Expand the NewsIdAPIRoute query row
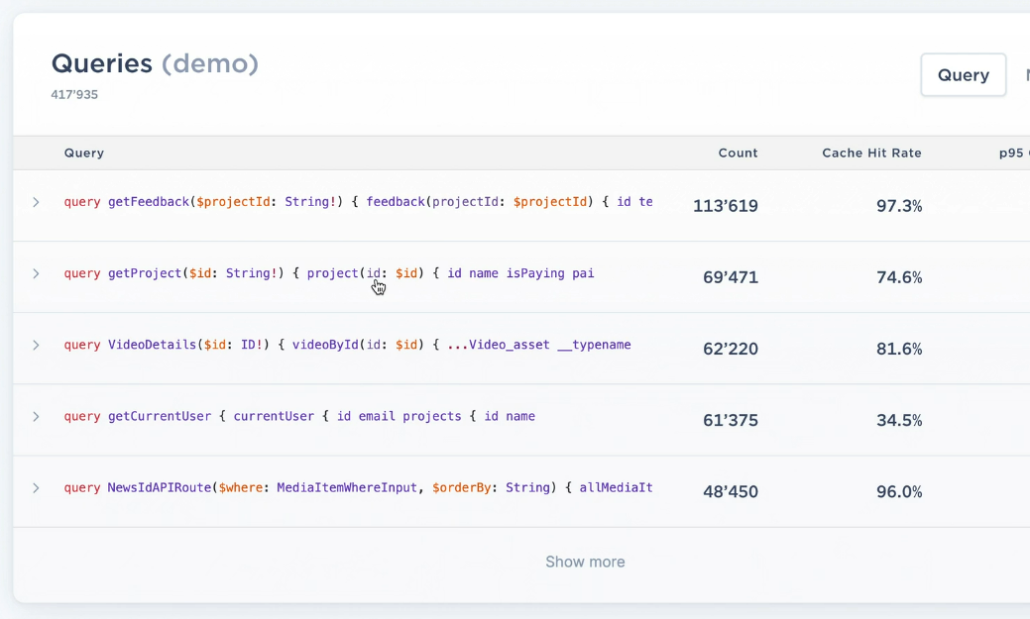The width and height of the screenshot is (1030, 619). click(x=36, y=488)
